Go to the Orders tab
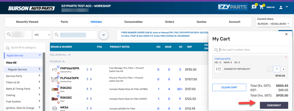The width and height of the screenshot is (294, 111). pyautogui.click(x=170, y=22)
